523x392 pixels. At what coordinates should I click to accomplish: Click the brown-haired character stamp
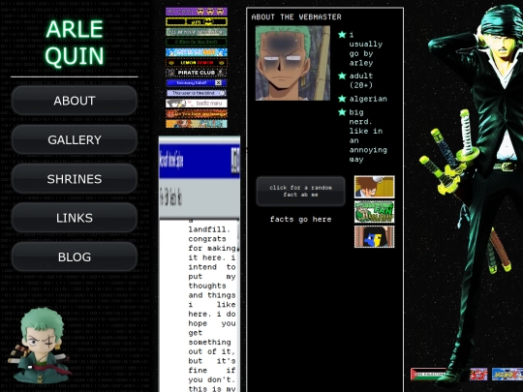tap(374, 187)
